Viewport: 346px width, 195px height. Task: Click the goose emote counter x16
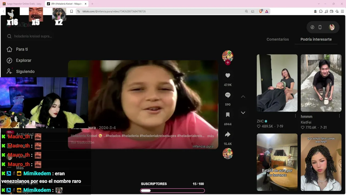13,17
